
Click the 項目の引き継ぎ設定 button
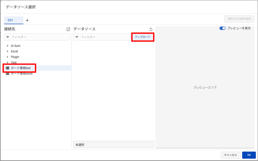[x=239, y=19]
